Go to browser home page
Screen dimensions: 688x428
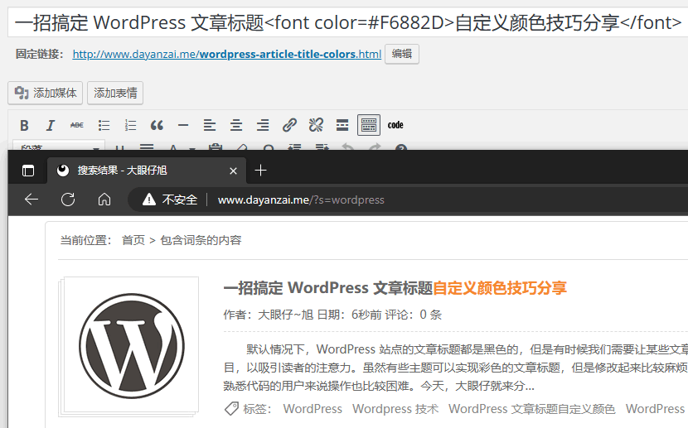pyautogui.click(x=104, y=200)
